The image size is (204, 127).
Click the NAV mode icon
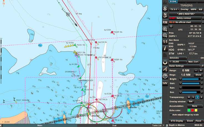[x=165, y=83]
